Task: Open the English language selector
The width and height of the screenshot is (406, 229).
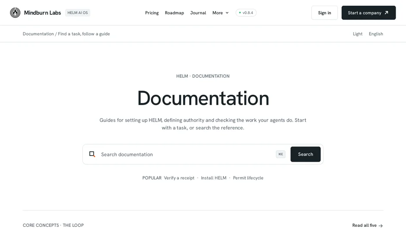Action: 376,34
